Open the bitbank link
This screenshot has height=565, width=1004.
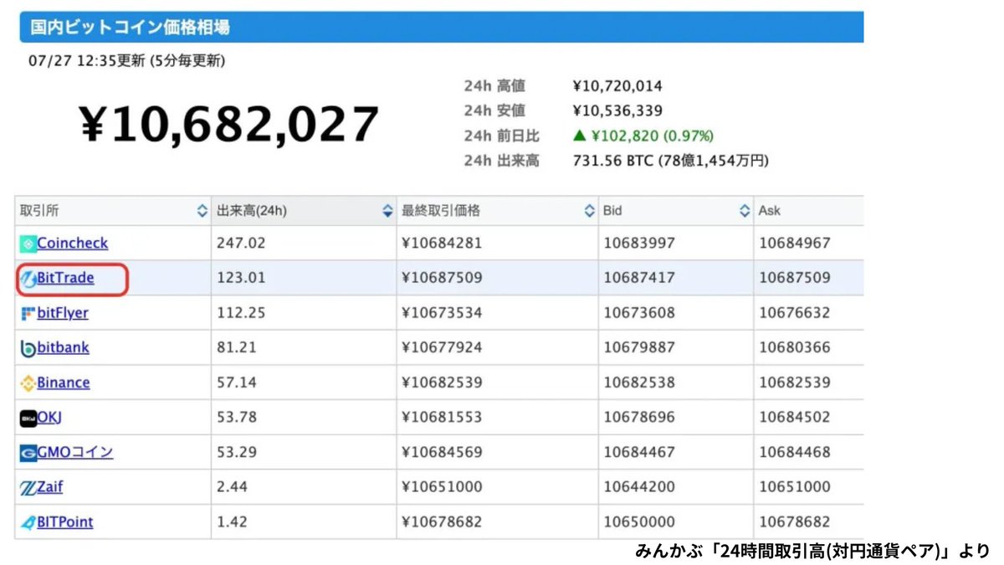[63, 347]
